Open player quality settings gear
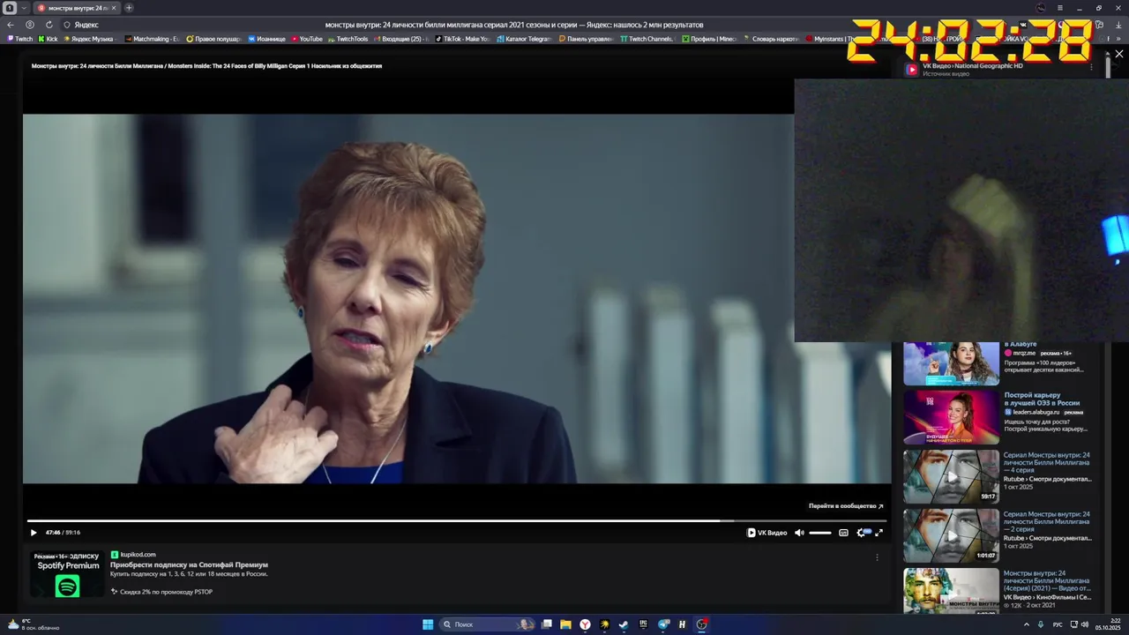The width and height of the screenshot is (1129, 635). point(862,533)
